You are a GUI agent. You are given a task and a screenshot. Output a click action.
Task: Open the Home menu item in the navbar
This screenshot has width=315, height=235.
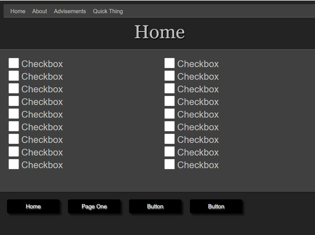click(x=18, y=11)
